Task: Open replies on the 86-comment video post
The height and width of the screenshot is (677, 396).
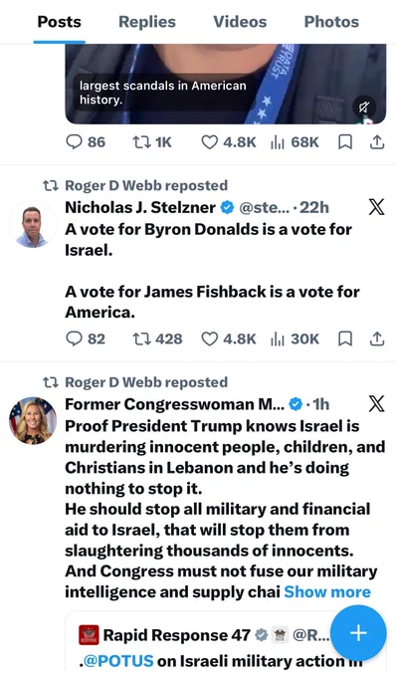Action: coord(86,142)
